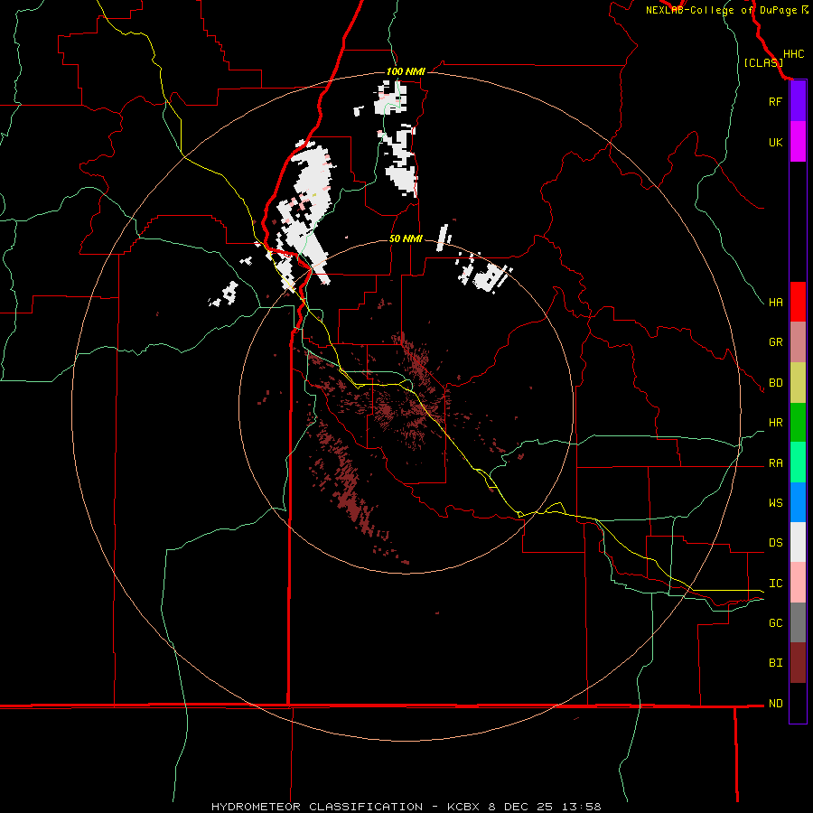Click the 50 NMI range ring label

pyautogui.click(x=406, y=238)
